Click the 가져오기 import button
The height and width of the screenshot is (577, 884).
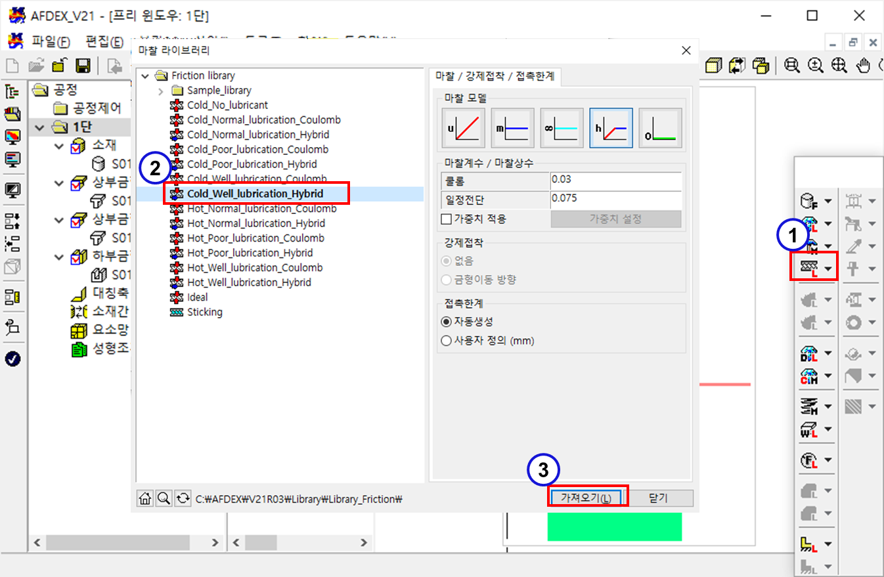click(586, 498)
